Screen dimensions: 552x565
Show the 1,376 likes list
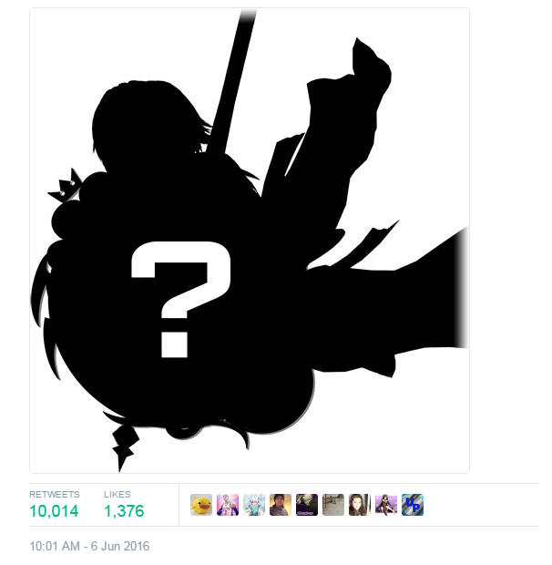(x=124, y=511)
